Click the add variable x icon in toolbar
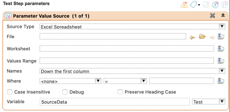The image size is (230, 112). pos(215,5)
